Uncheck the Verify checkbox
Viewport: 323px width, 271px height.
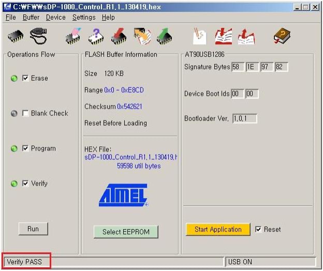point(25,184)
